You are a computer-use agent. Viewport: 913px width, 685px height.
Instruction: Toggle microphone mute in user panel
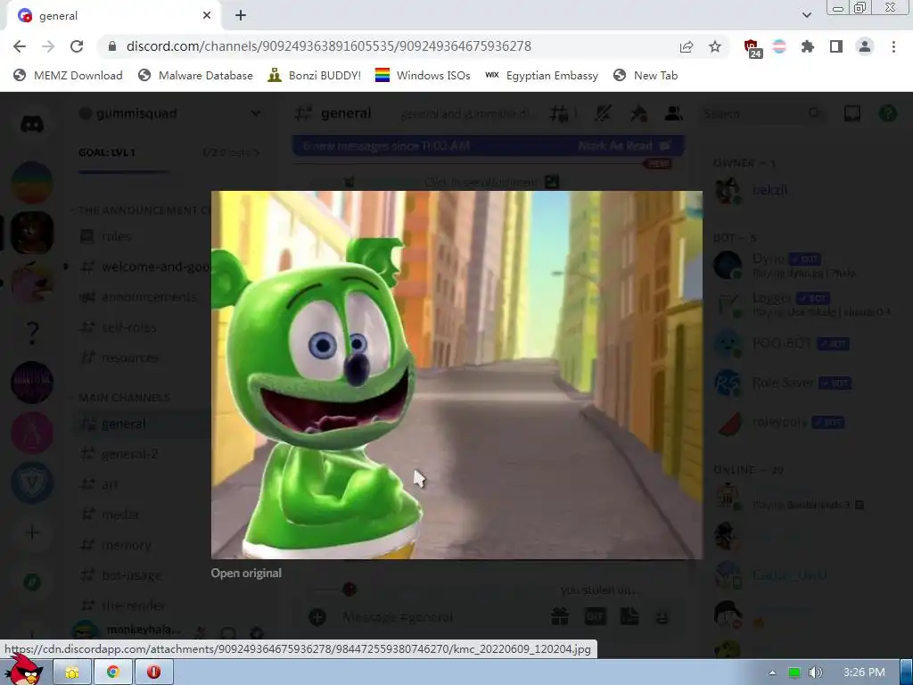201,632
